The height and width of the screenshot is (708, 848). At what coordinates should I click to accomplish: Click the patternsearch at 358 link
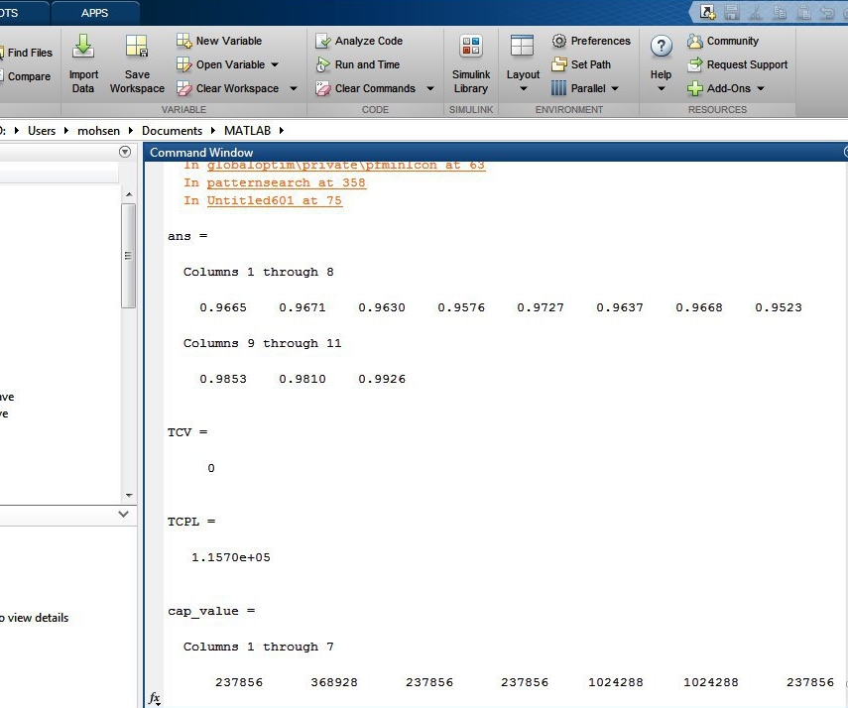[286, 182]
